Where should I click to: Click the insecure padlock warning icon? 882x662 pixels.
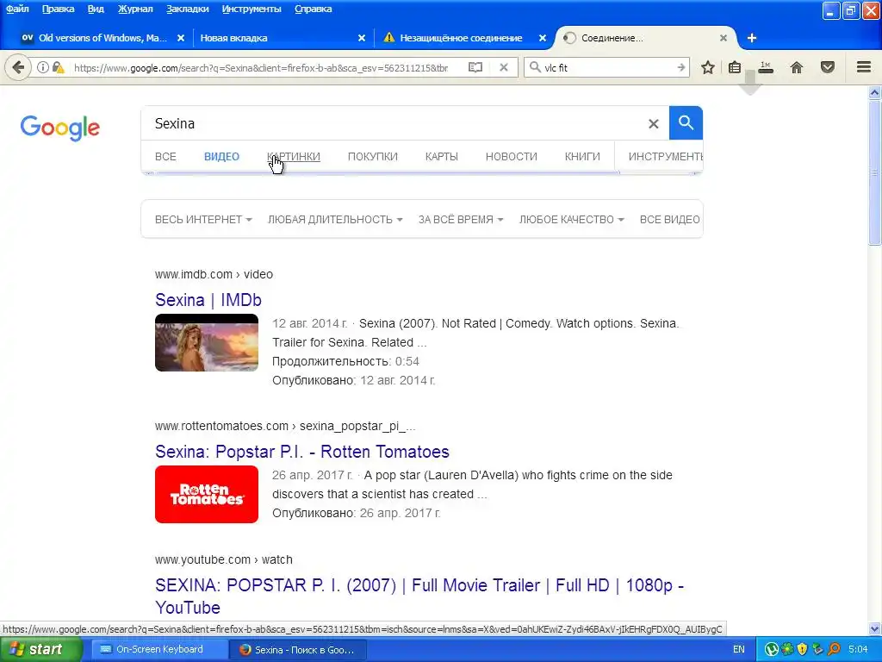click(x=59, y=67)
